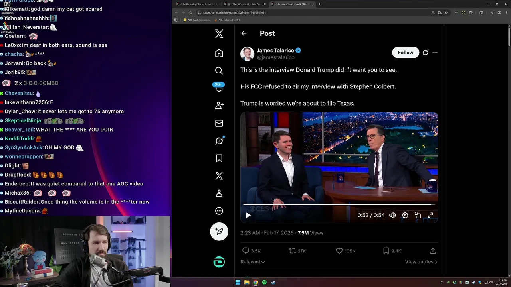
Task: Open Bookmarks in X sidebar
Action: (x=219, y=158)
